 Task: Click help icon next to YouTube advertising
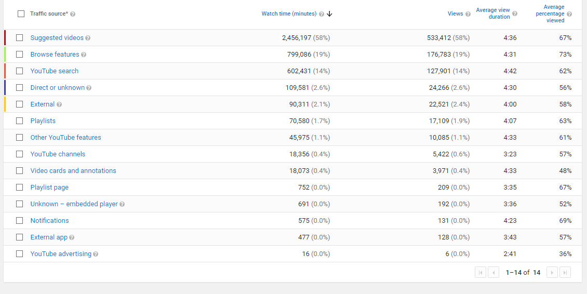[96, 254]
